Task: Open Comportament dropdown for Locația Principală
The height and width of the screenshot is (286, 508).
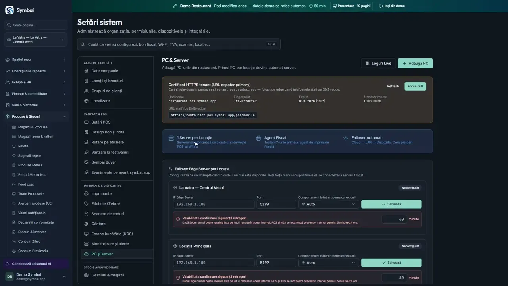Action: [329, 263]
